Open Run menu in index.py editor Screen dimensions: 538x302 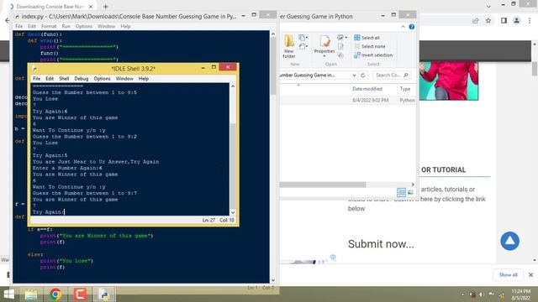click(66, 26)
